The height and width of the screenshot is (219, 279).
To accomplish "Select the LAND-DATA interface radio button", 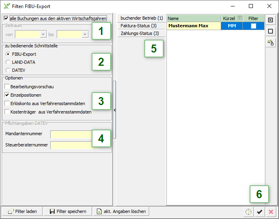I will [x=8, y=62].
